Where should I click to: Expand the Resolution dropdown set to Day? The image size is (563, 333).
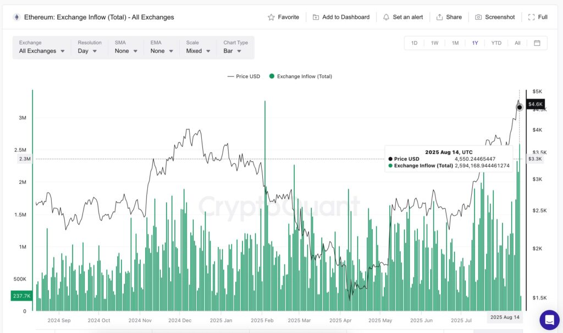(87, 51)
